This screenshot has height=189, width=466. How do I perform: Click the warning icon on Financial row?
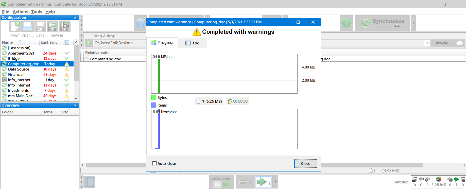(67, 74)
